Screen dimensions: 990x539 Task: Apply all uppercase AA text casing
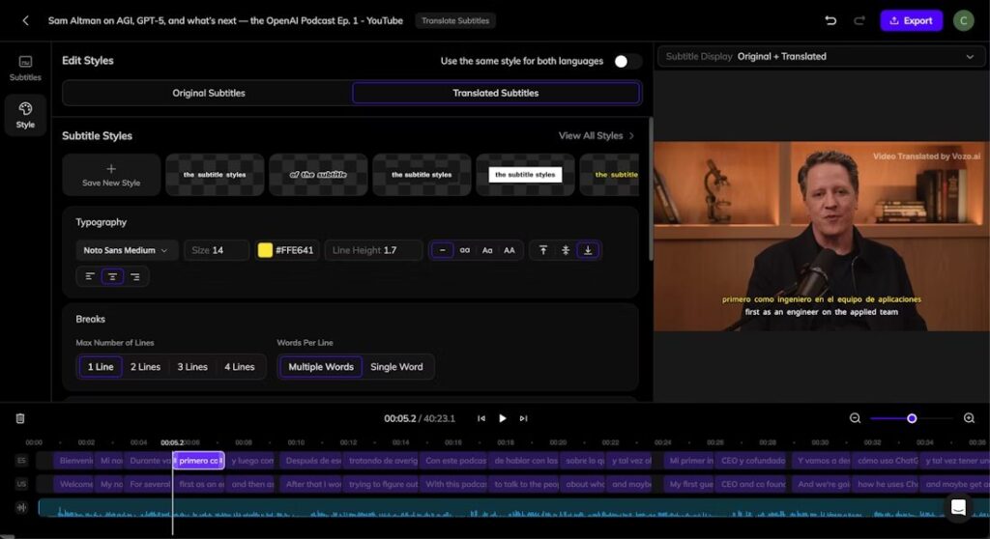click(x=510, y=250)
